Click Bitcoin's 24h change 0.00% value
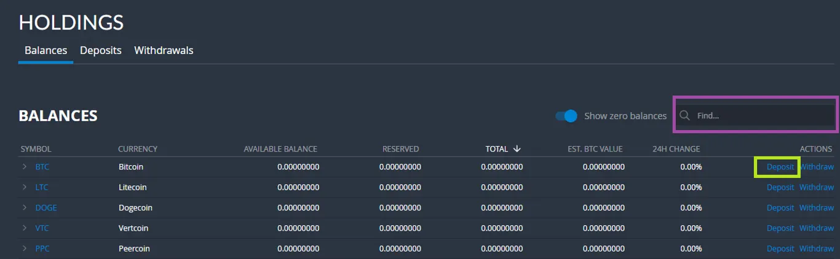Image resolution: width=840 pixels, height=259 pixels. (x=691, y=166)
